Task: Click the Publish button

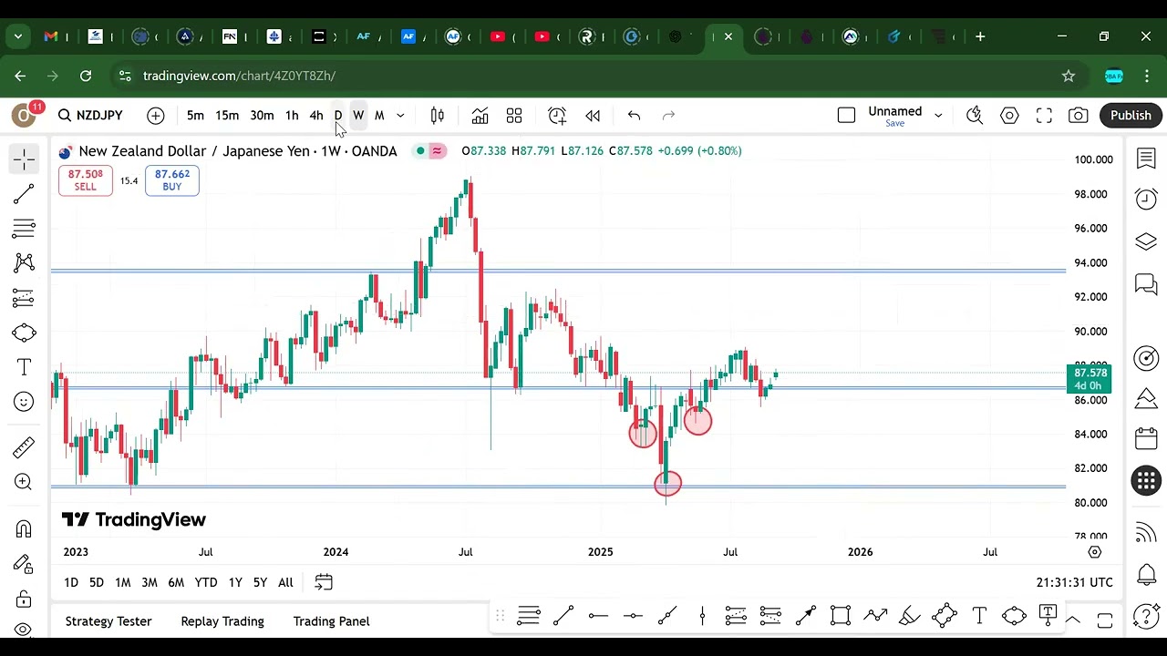Action: [x=1131, y=116]
